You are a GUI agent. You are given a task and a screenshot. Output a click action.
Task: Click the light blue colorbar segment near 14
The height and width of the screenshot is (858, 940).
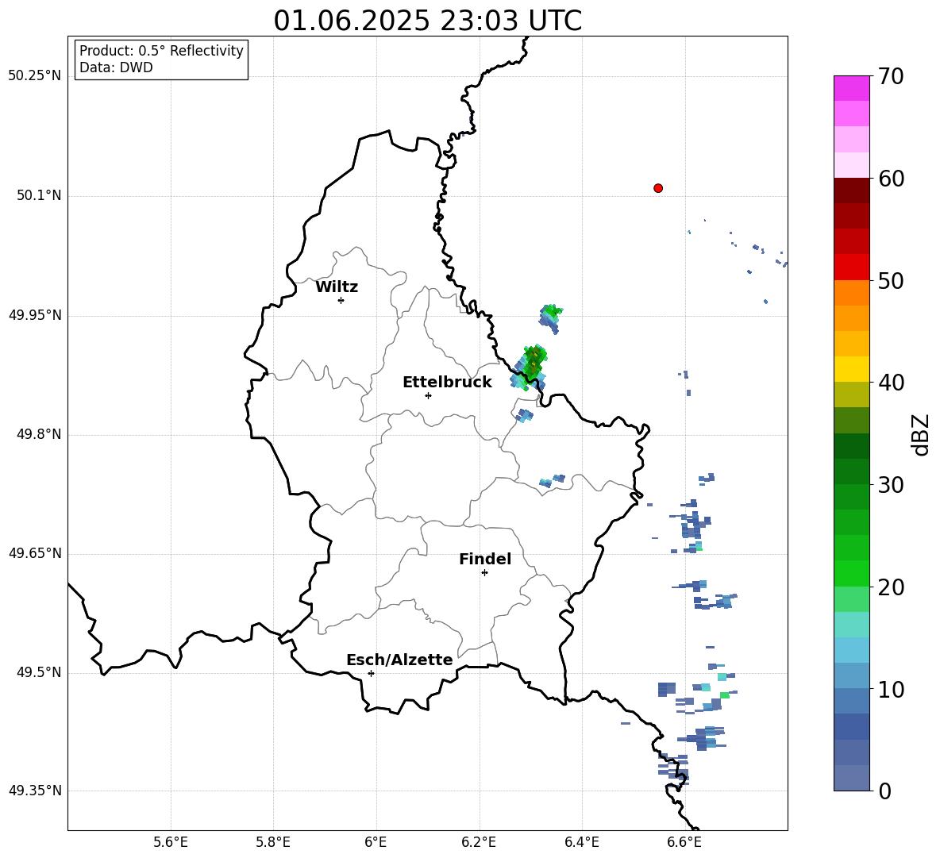pos(851,649)
